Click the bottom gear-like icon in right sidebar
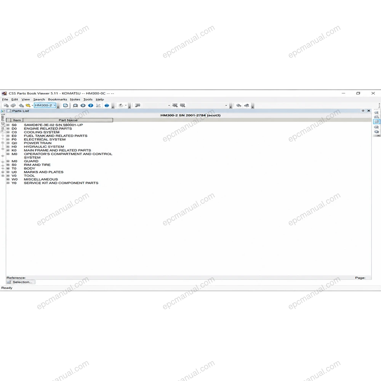Screen dimensions: 381x381 (377, 132)
